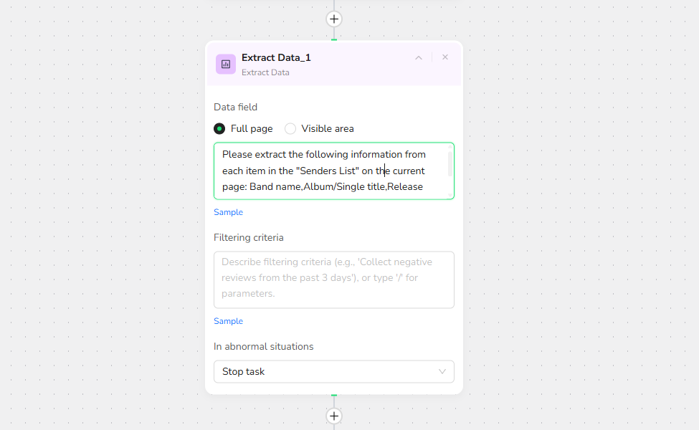699x430 pixels.
Task: Click the Data field textbox scrollbar thumb
Action: (450, 163)
